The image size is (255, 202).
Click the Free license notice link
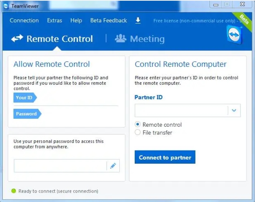pyautogui.click(x=194, y=21)
